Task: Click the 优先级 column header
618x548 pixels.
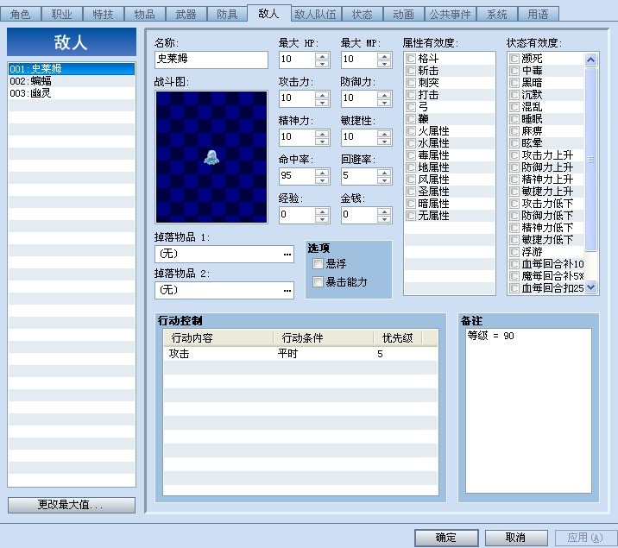Action: pyautogui.click(x=397, y=338)
